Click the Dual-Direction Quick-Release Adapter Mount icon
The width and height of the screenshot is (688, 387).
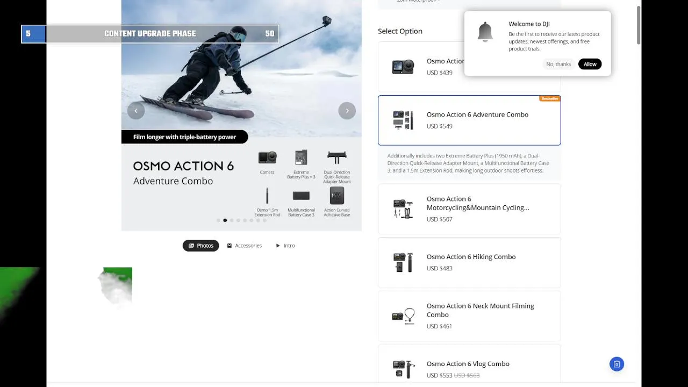337,158
